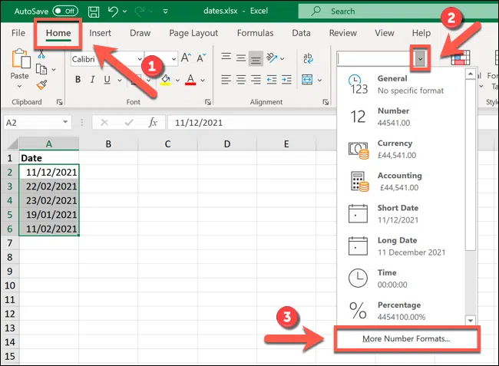The width and height of the screenshot is (499, 366).
Task: Select the Center align icon
Action: point(241,80)
